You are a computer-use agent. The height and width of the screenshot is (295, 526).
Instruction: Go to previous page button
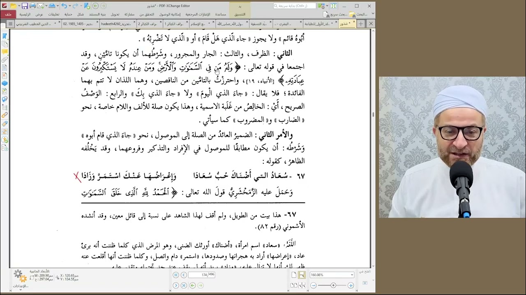click(x=184, y=275)
